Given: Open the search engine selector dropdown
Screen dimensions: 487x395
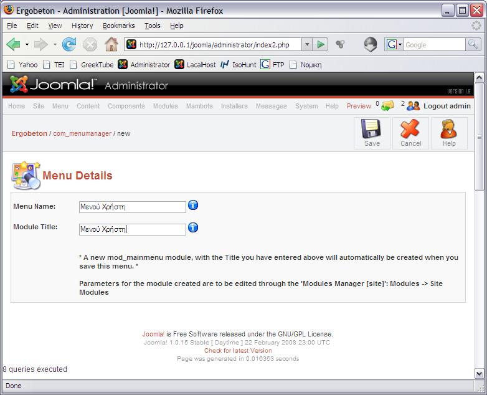Looking at the screenshot, I should 400,44.
